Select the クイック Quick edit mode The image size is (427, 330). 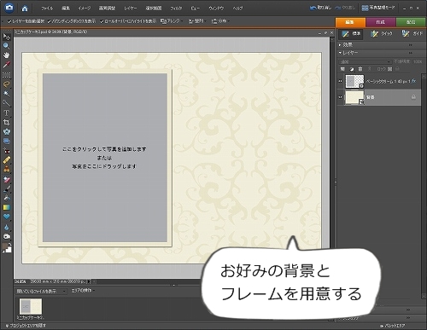tap(382, 34)
